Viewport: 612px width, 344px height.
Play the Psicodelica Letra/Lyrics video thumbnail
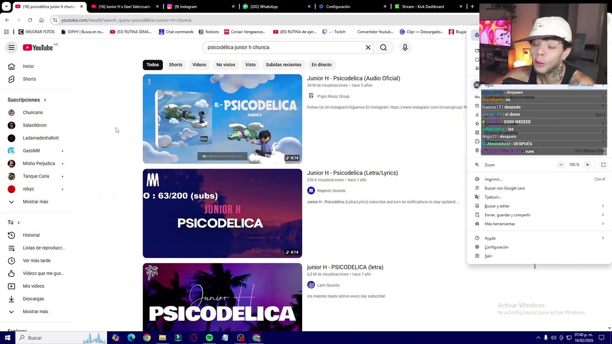coord(222,213)
